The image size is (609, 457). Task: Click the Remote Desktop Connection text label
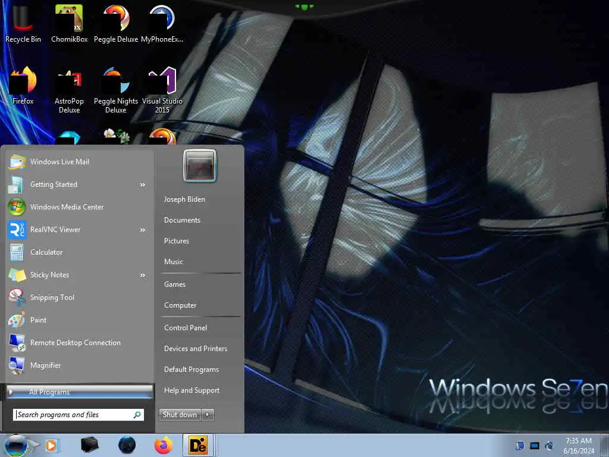[76, 343]
